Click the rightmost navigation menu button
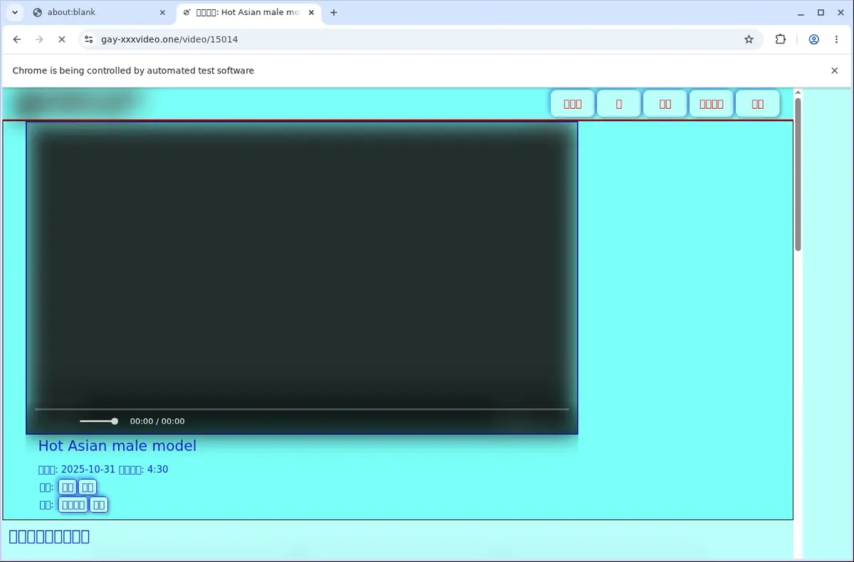 click(x=757, y=104)
